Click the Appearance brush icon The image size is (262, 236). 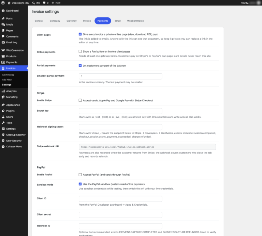tap(3, 105)
